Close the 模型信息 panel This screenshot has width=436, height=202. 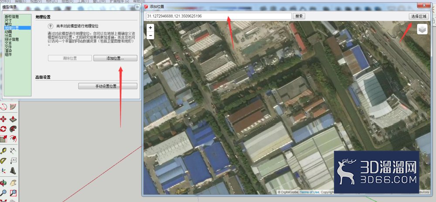[x=136, y=7]
